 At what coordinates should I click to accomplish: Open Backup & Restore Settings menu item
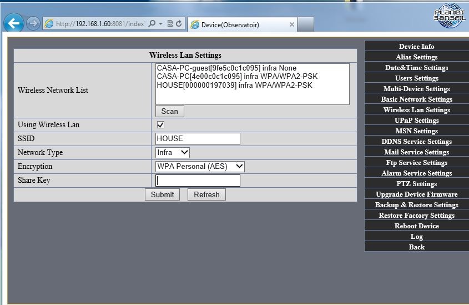[417, 205]
